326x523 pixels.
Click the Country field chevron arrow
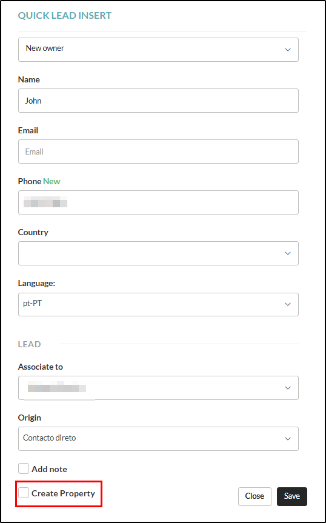[287, 253]
